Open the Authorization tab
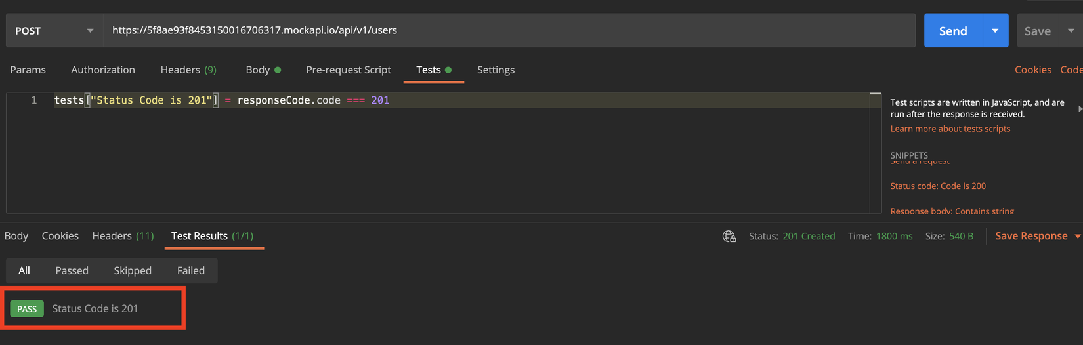Screen dimensions: 1083x345 pos(103,70)
